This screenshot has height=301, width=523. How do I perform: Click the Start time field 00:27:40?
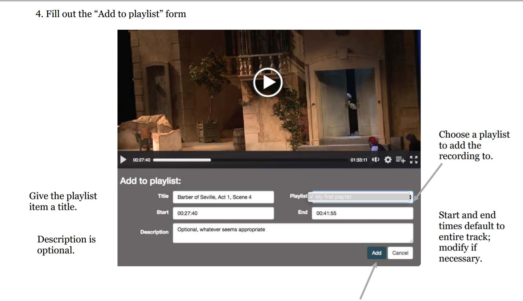(x=223, y=213)
